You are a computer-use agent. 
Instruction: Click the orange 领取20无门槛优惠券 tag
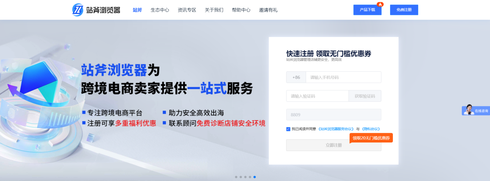[371, 138]
